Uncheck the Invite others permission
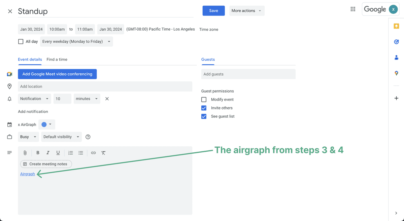The width and height of the screenshot is (404, 221). click(204, 108)
